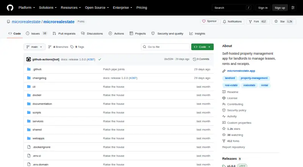Open the 5 Tags link
Screen dimensions: 303x167
click(x=77, y=47)
